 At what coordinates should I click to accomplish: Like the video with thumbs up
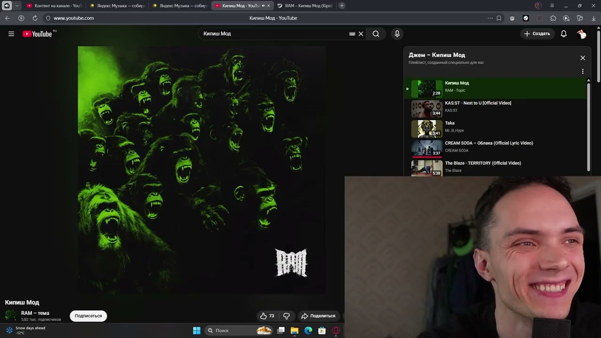tap(267, 316)
